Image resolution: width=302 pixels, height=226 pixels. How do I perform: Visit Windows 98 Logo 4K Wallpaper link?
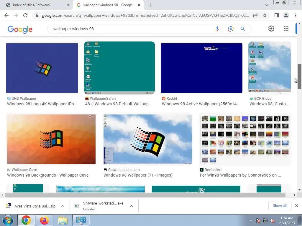point(42,104)
